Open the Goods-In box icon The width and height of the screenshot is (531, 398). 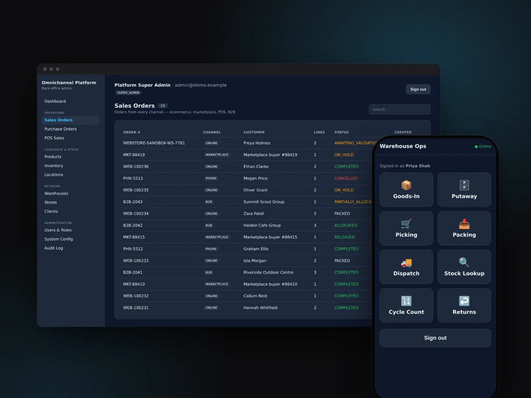coord(406,185)
